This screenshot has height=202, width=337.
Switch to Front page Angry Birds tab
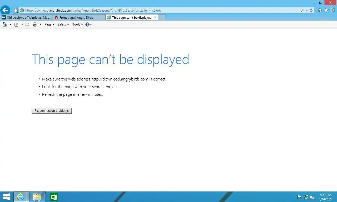pos(79,18)
